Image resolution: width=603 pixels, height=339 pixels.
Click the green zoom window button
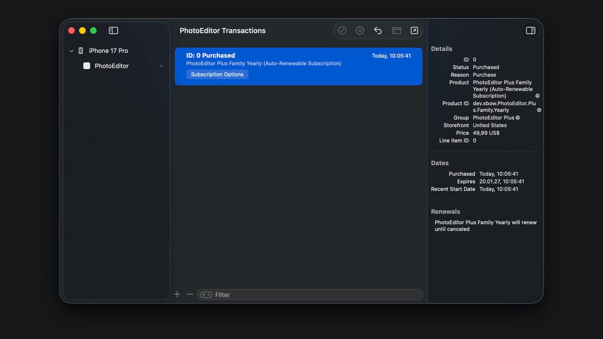pyautogui.click(x=93, y=30)
